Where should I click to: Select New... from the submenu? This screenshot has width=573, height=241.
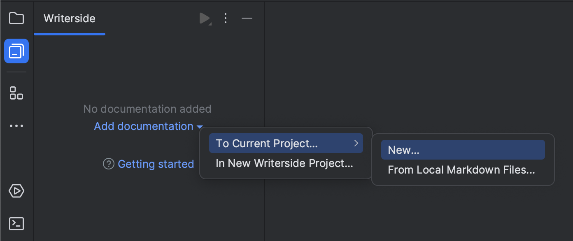point(462,150)
